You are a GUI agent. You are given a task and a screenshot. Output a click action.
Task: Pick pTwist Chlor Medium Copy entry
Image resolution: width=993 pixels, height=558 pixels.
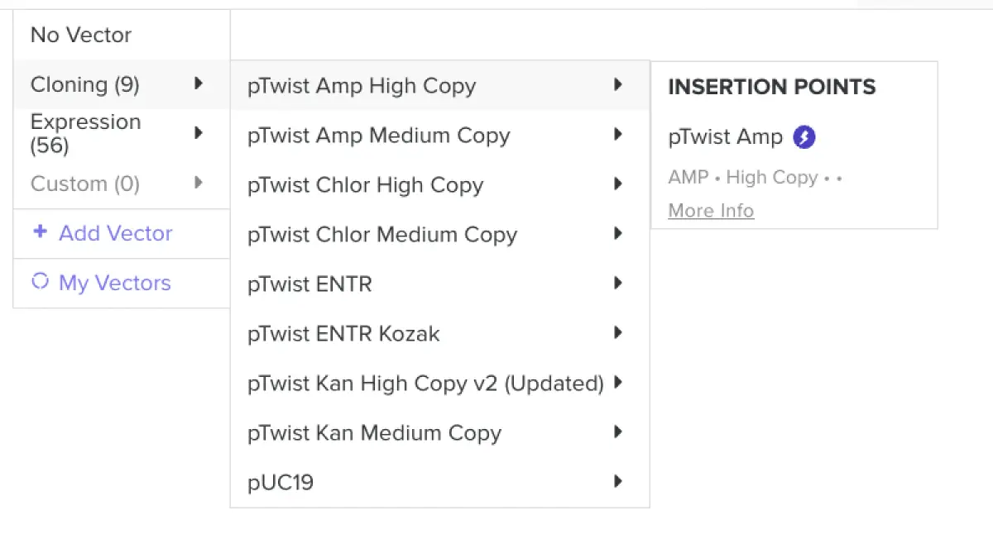coord(382,235)
